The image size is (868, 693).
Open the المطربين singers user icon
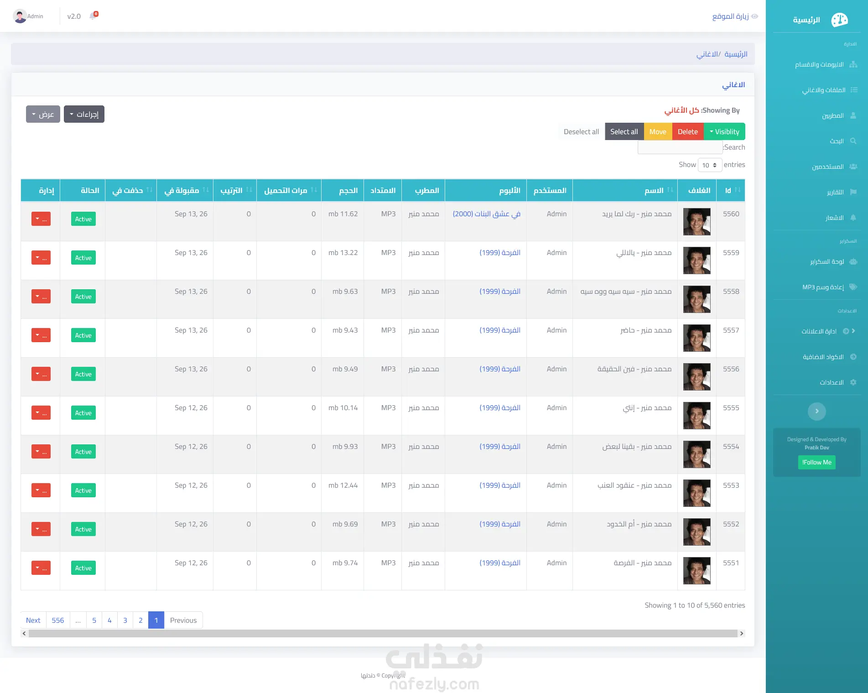(853, 115)
